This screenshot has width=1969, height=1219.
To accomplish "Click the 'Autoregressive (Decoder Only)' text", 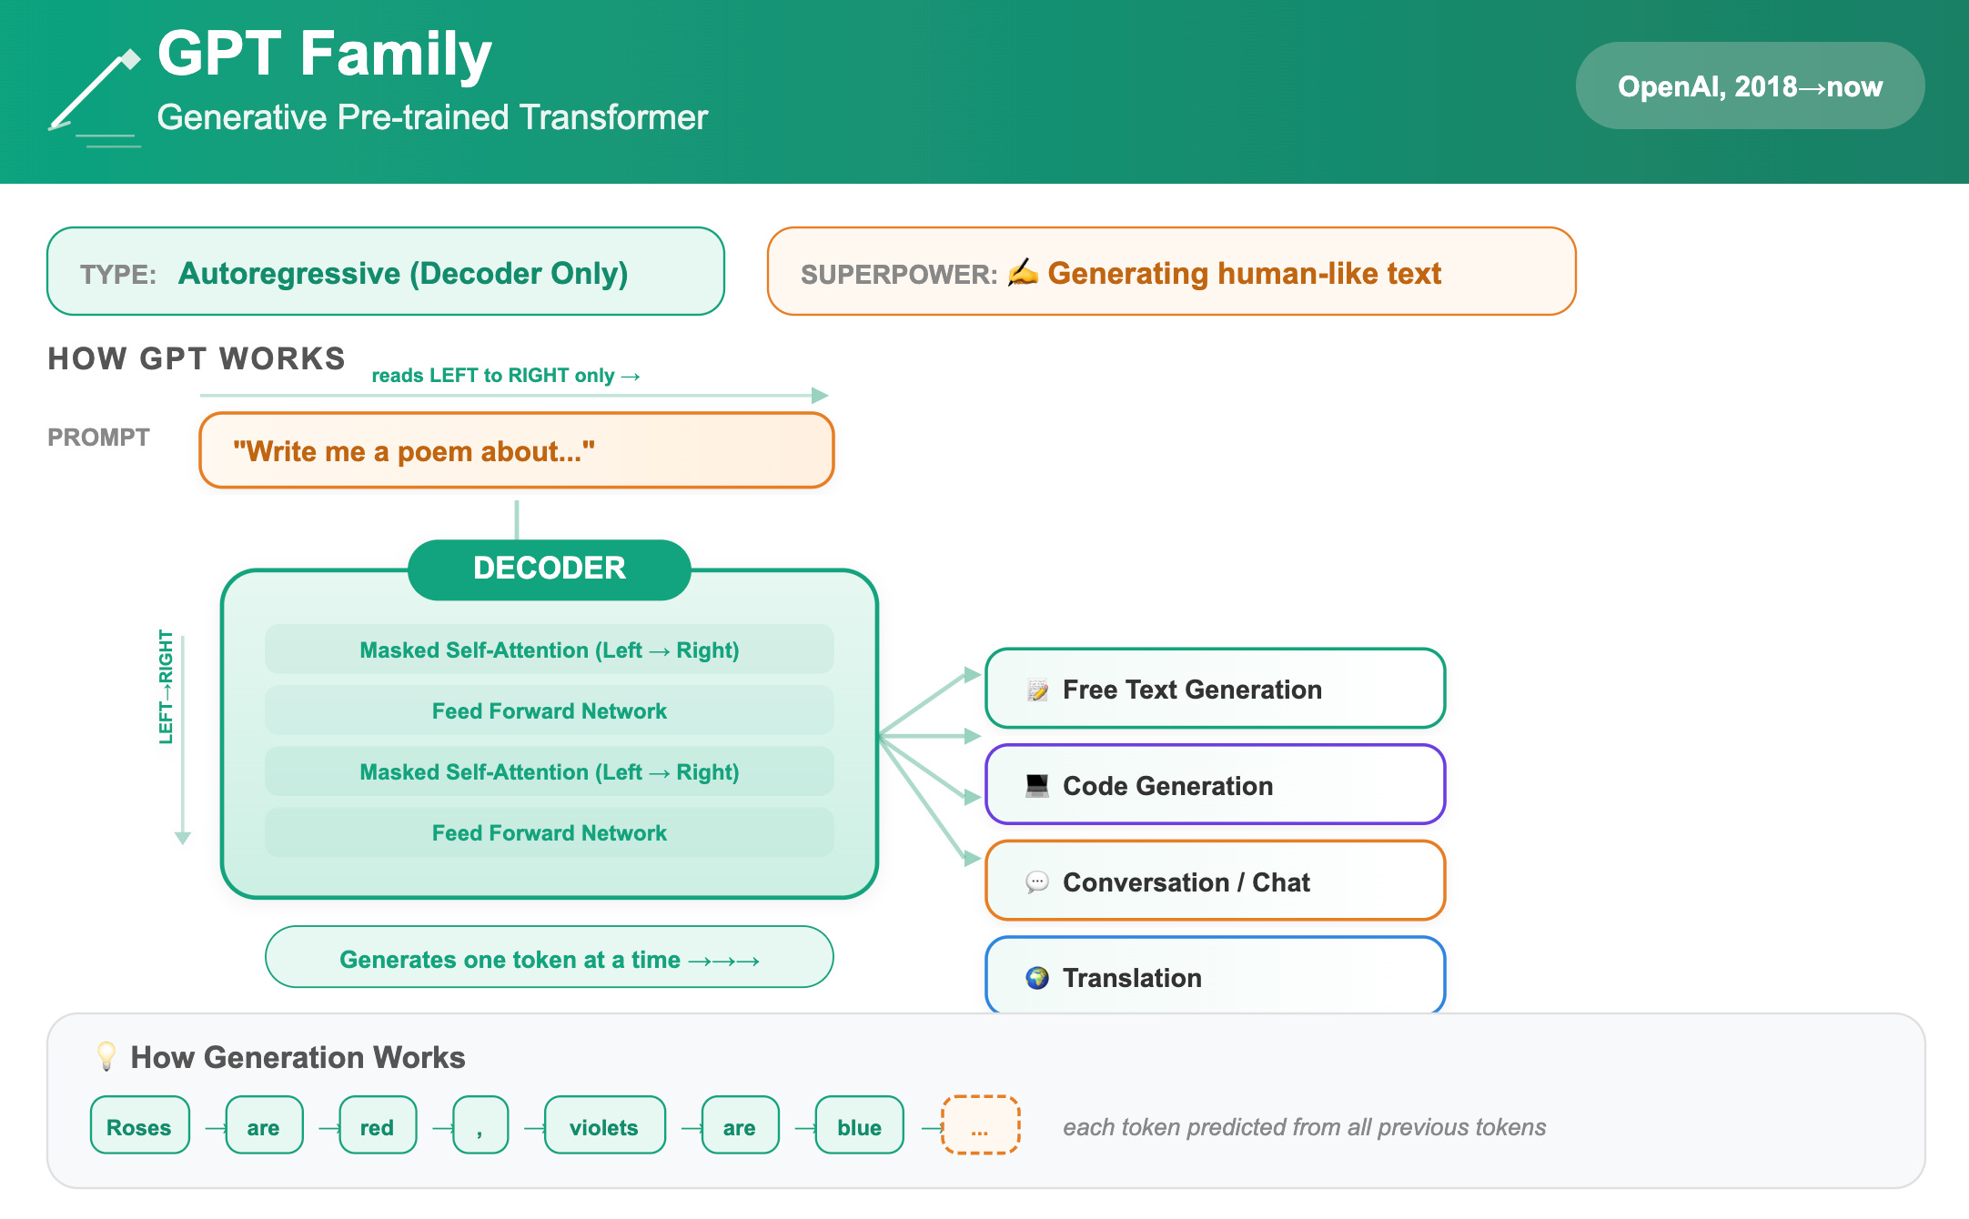I will click(x=403, y=273).
